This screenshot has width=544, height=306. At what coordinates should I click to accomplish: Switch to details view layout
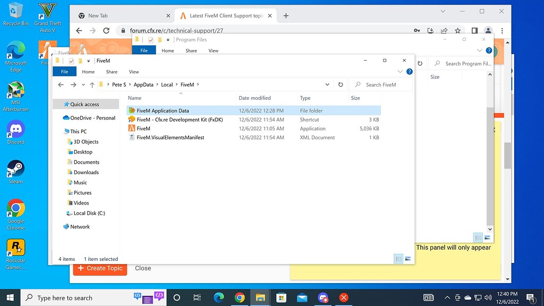coord(398,259)
